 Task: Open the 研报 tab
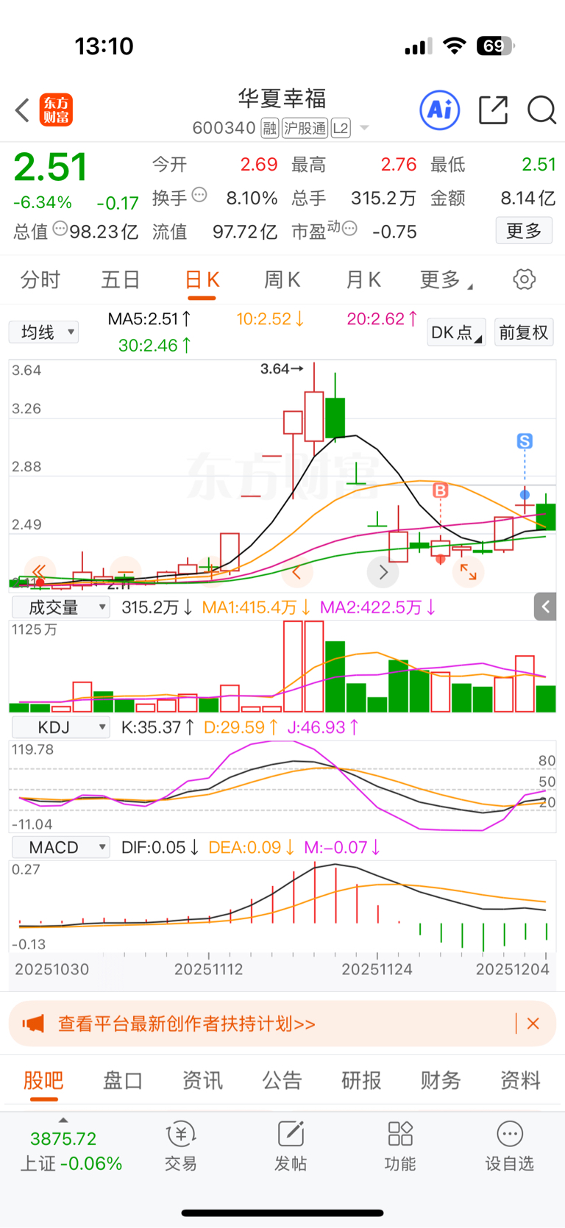pyautogui.click(x=361, y=1080)
